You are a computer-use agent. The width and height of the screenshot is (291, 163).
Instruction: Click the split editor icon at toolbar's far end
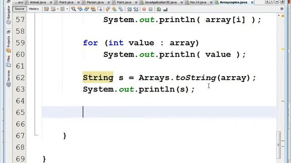pyautogui.click(x=282, y=9)
